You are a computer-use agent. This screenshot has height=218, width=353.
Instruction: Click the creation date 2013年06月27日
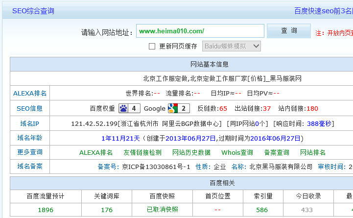click(x=190, y=138)
